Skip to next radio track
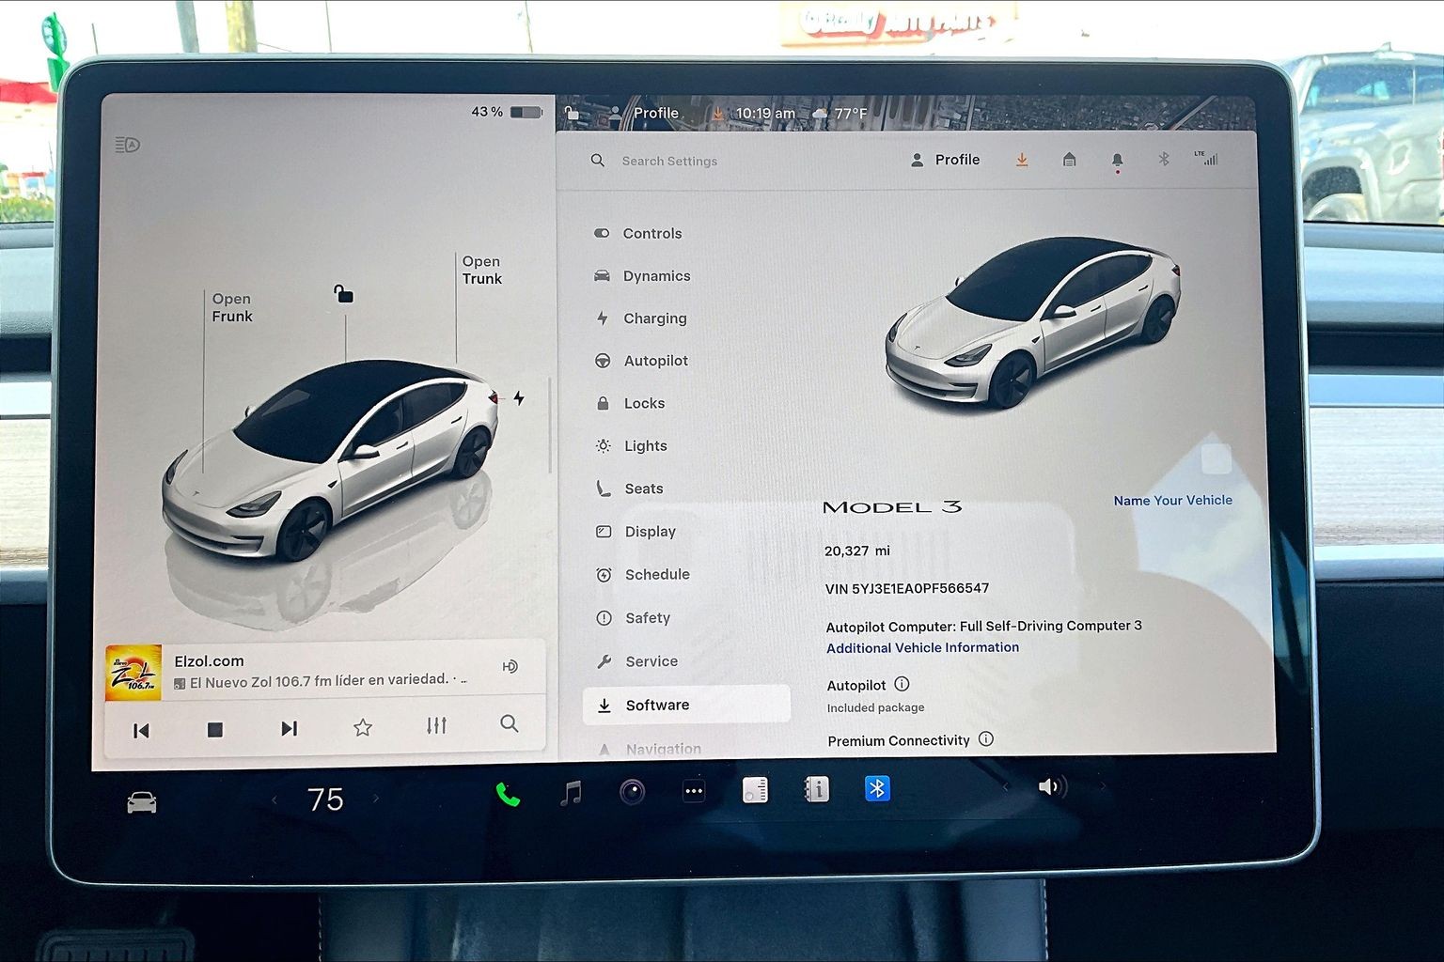The height and width of the screenshot is (962, 1444). (290, 729)
